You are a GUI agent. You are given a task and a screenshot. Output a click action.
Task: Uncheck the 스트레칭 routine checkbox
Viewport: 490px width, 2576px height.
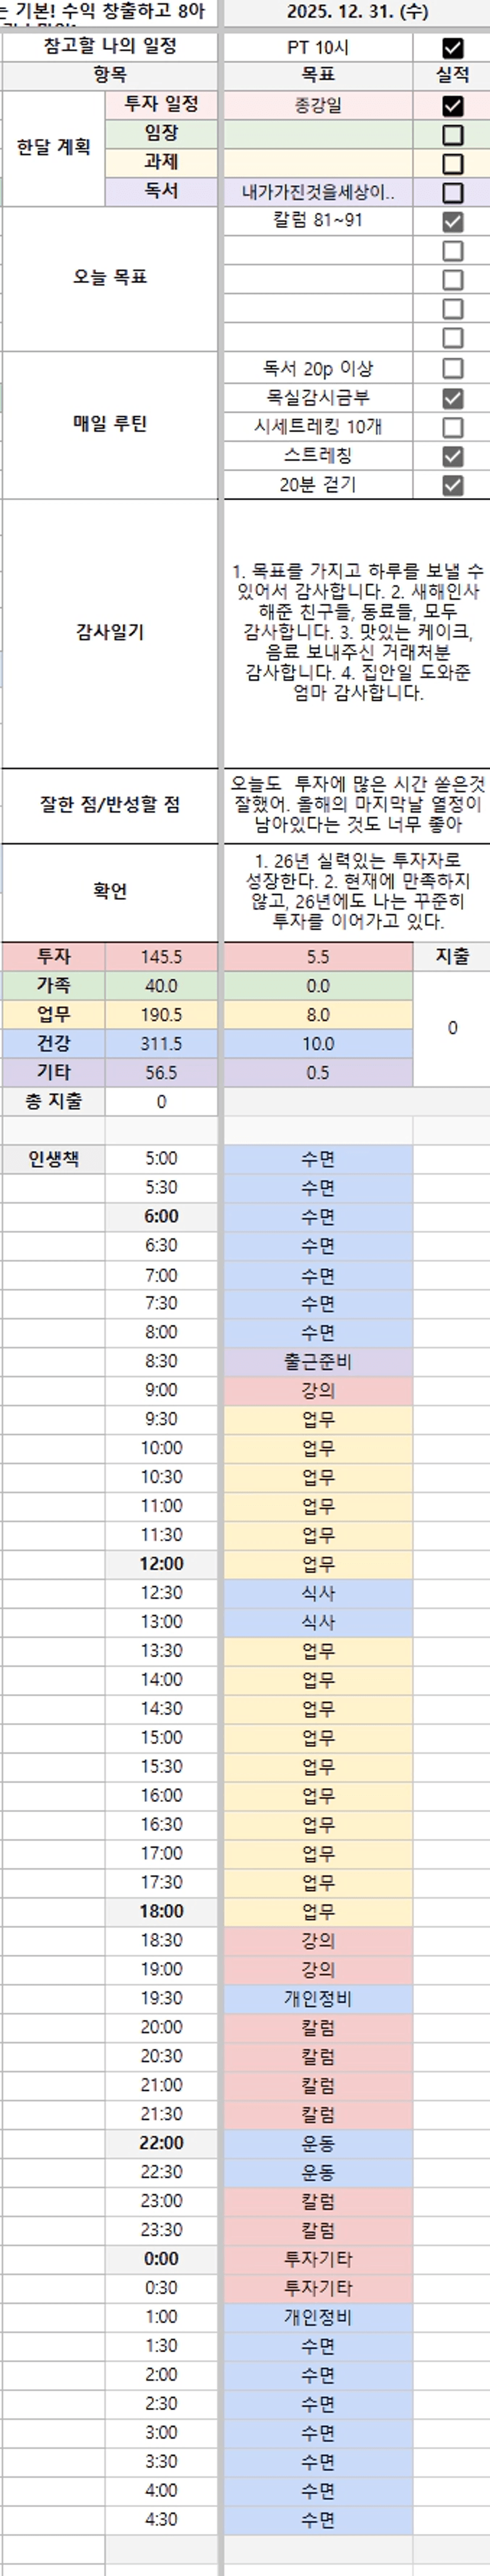pos(452,456)
